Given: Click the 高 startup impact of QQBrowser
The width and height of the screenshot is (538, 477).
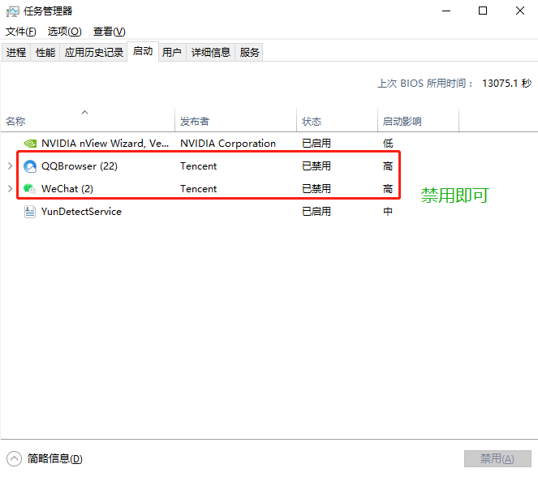Looking at the screenshot, I should click(x=388, y=166).
